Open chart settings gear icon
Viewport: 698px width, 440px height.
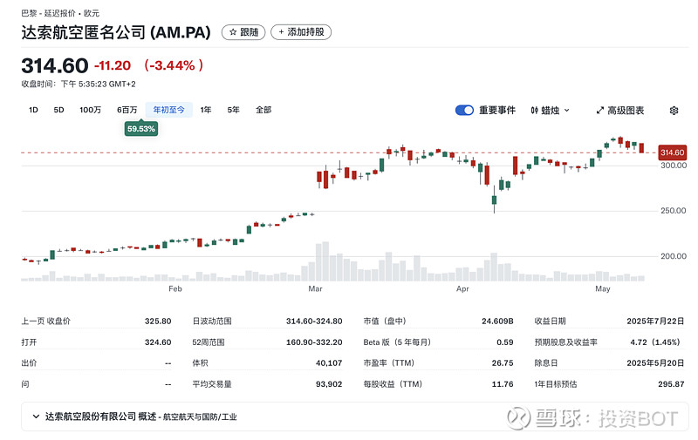click(x=674, y=111)
